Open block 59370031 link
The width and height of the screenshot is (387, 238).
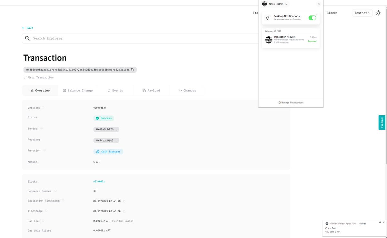[99, 182]
